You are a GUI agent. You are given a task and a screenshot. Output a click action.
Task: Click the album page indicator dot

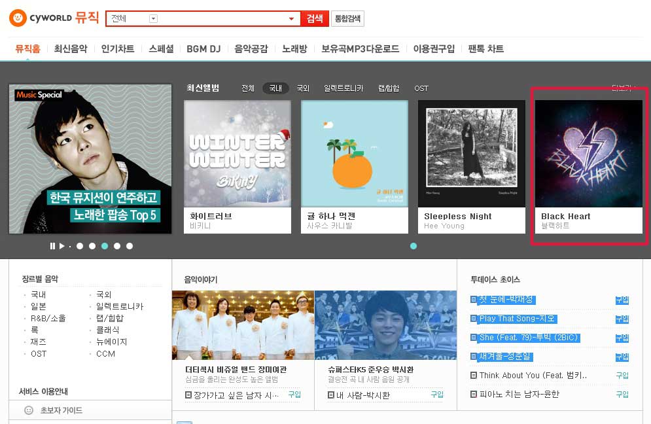413,246
